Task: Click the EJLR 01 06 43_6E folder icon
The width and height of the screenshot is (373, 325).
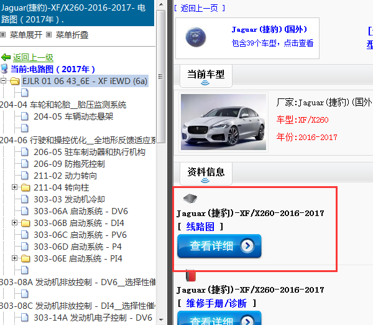Action: [15, 81]
